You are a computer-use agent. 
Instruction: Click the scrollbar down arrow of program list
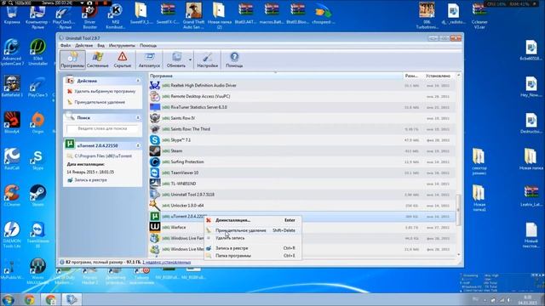(459, 255)
